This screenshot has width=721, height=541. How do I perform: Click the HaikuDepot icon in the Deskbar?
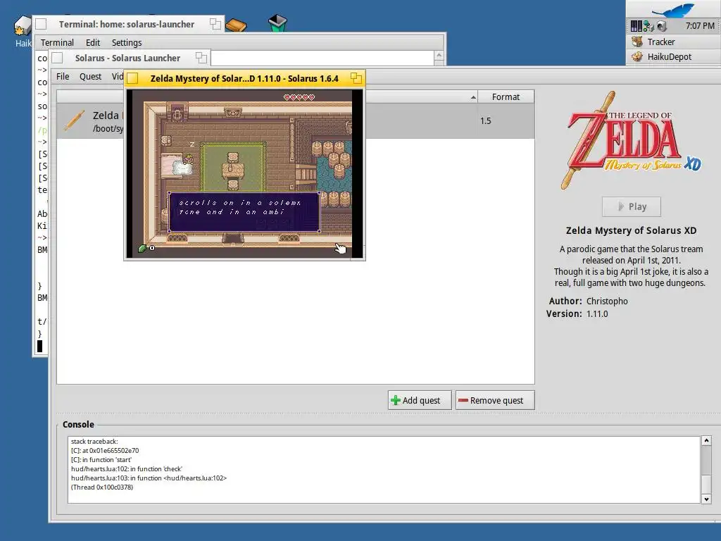637,56
